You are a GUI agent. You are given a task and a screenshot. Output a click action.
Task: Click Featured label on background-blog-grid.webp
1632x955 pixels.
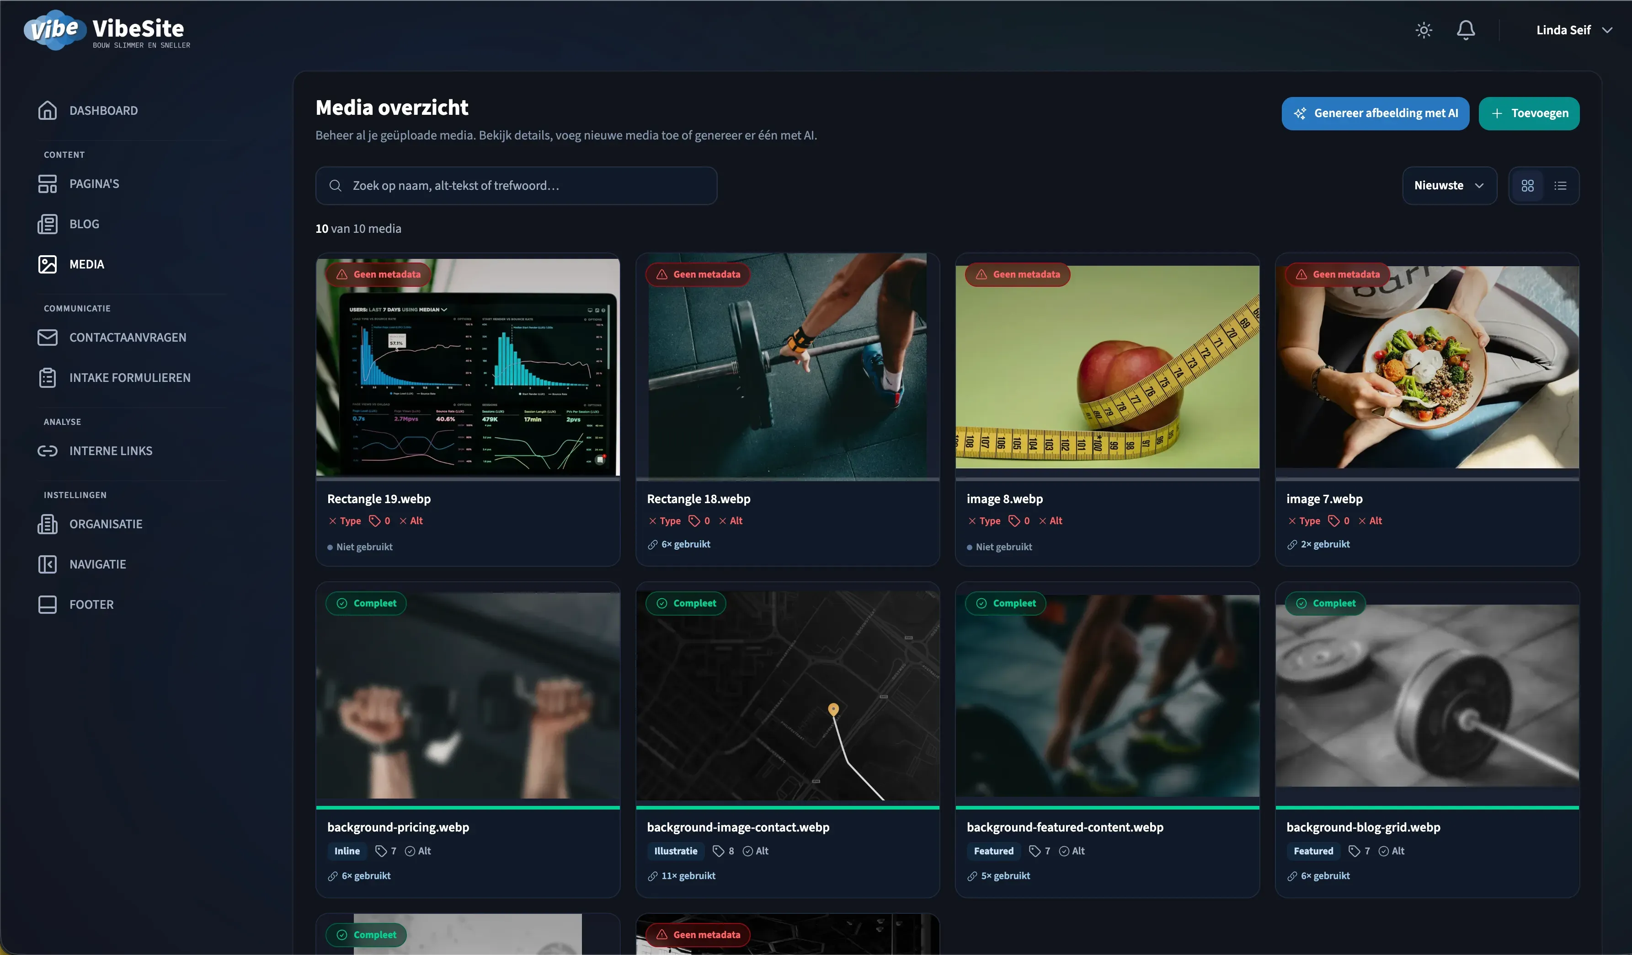pos(1313,851)
